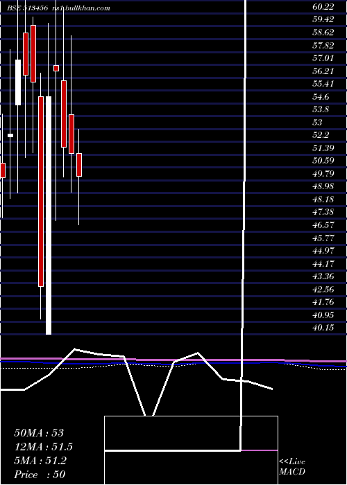Click the 52.2 price label
The width and height of the screenshot is (347, 485).
click(321, 135)
